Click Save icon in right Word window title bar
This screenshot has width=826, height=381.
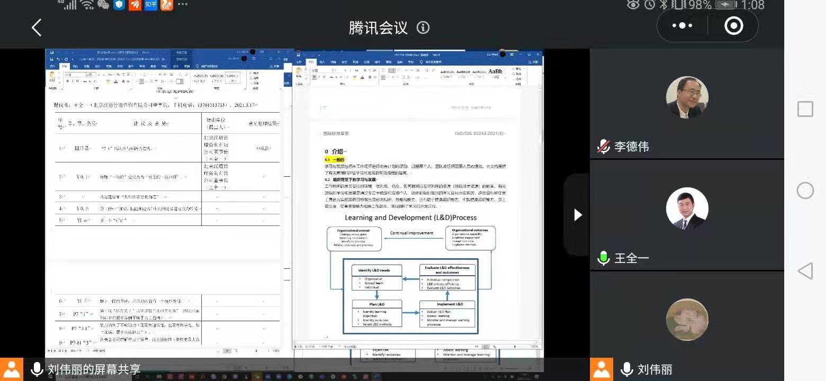(x=298, y=55)
